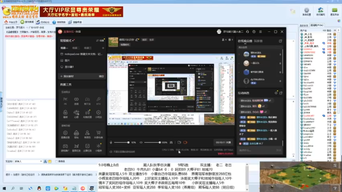This screenshot has width=342, height=192.
Task: Open the 游戏推广 gamepad tool
Action: tap(65, 147)
